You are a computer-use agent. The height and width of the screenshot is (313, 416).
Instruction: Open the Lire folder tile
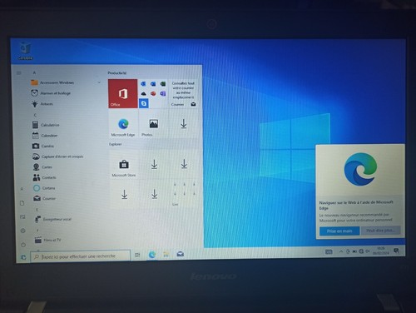[184, 193]
